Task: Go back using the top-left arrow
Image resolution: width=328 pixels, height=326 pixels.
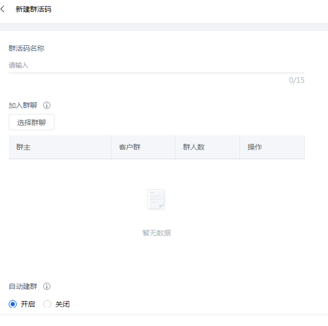Action: coord(3,9)
